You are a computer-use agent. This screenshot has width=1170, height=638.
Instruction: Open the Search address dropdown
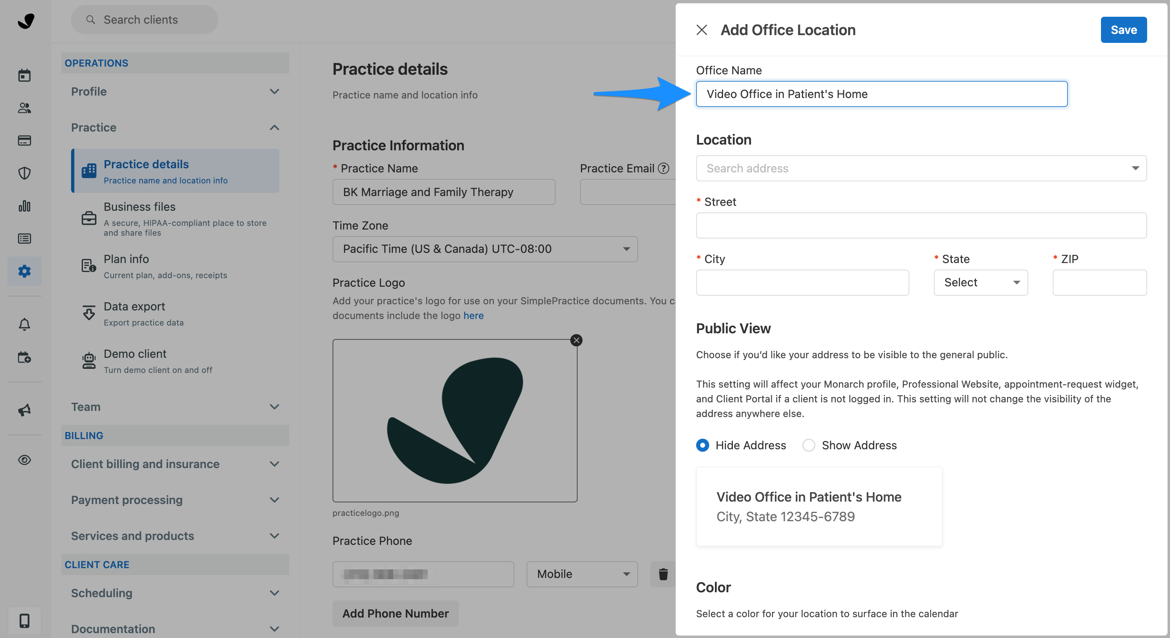pyautogui.click(x=921, y=168)
